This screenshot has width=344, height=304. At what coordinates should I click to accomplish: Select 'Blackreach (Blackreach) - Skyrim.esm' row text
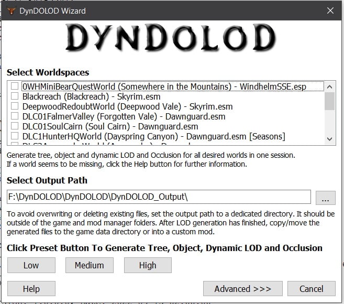(x=92, y=96)
